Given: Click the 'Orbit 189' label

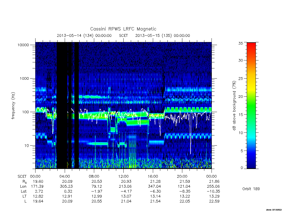Looking at the screenshot, I should 251,189.
